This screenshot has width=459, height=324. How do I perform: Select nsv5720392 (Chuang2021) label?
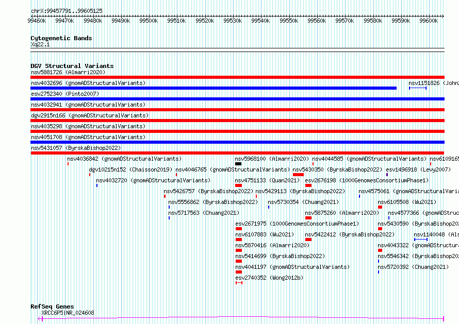413,267
